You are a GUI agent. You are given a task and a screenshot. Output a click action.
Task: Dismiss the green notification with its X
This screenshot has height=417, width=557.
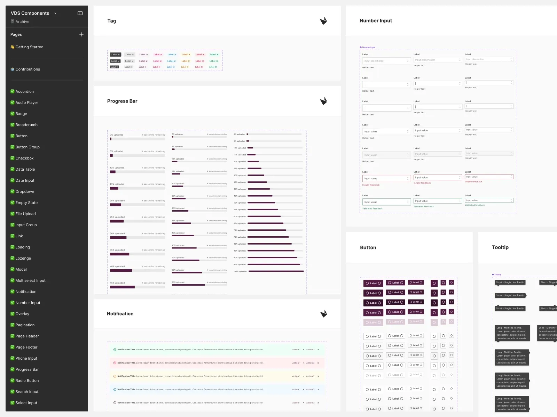click(318, 350)
